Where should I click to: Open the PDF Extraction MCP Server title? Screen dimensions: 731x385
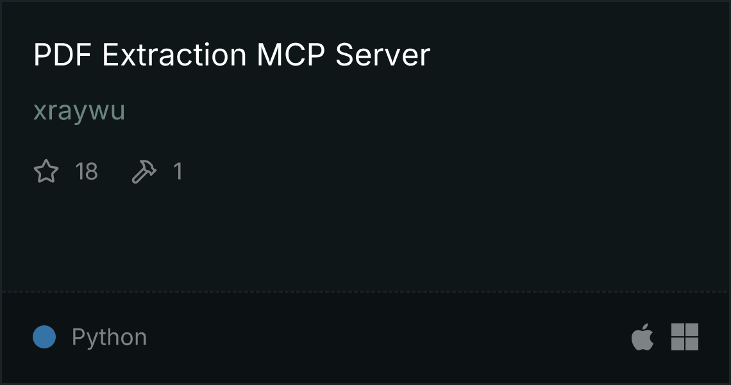(x=231, y=55)
